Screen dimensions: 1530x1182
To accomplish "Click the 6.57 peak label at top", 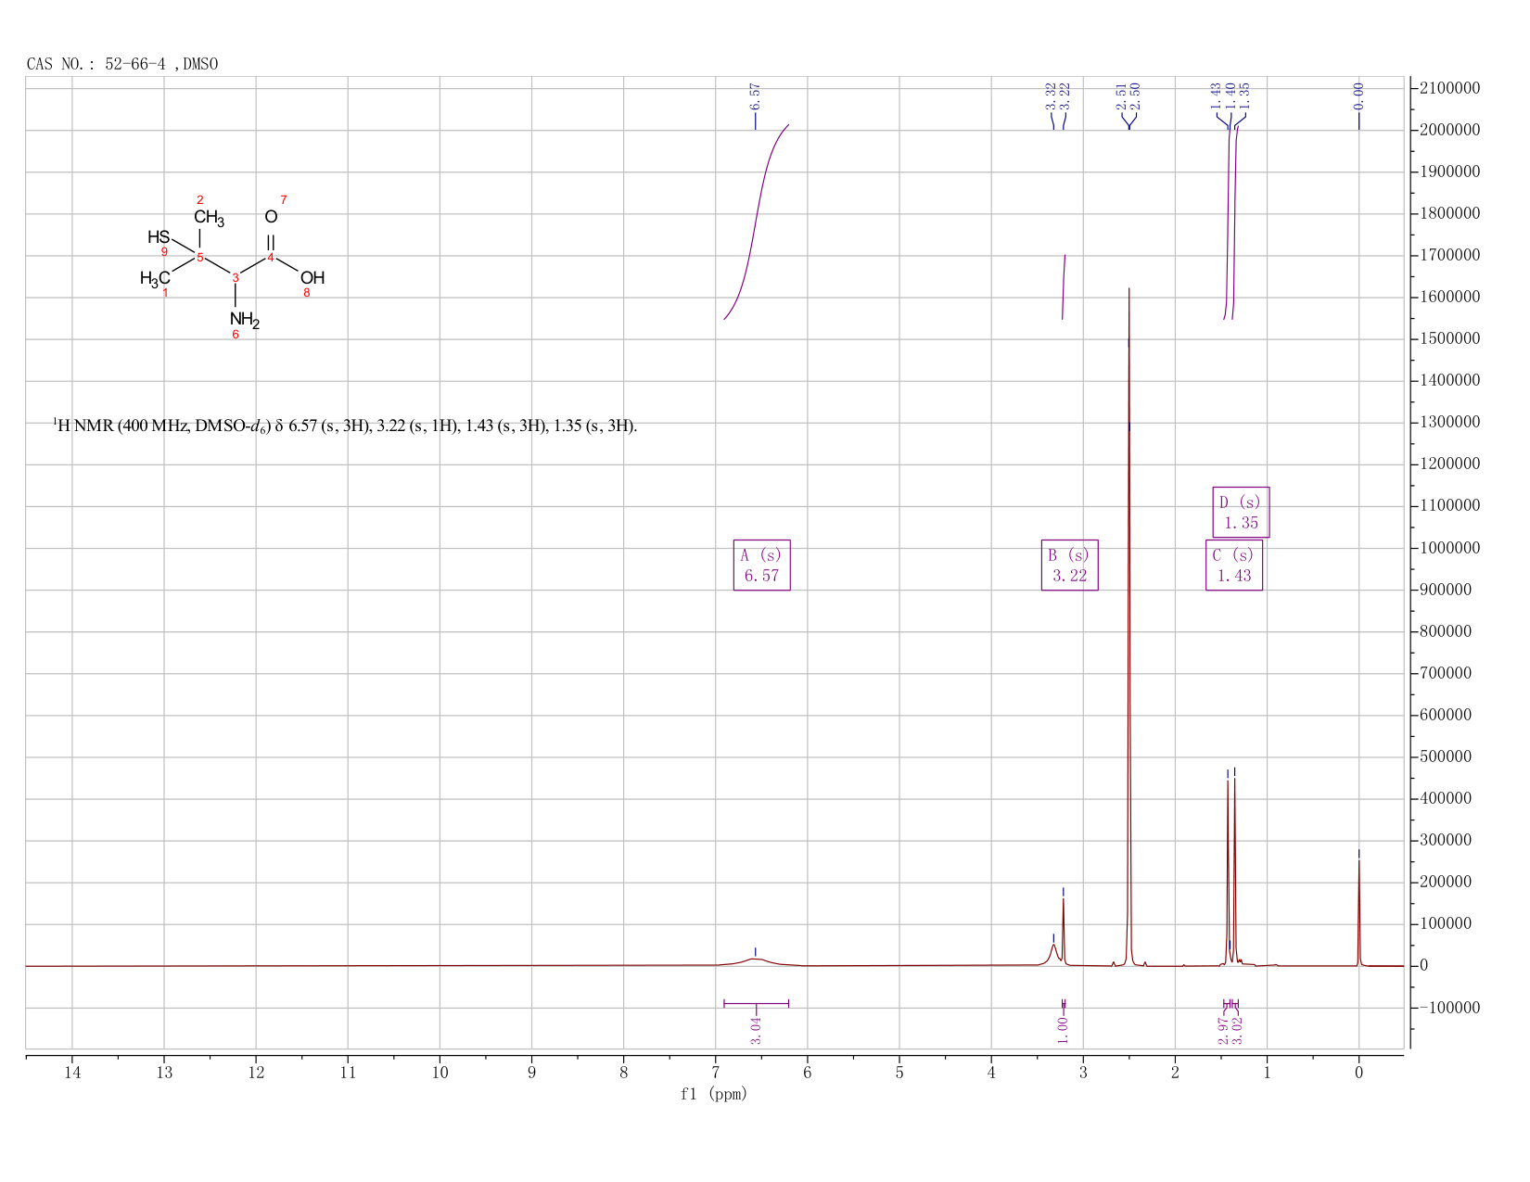I will coord(755,95).
